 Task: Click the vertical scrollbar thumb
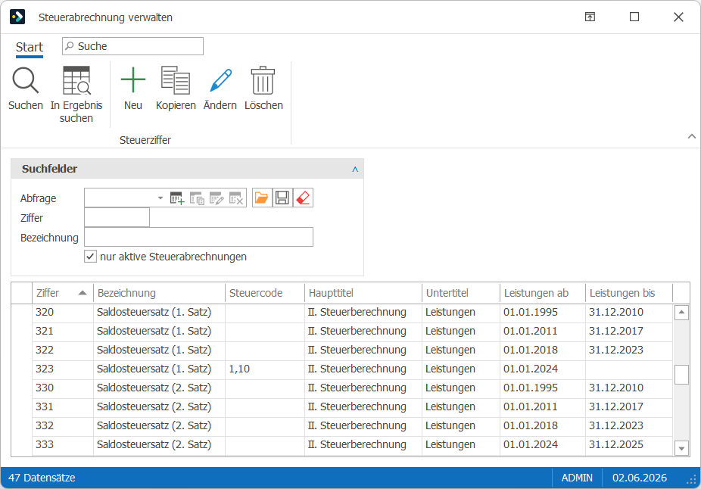point(681,375)
